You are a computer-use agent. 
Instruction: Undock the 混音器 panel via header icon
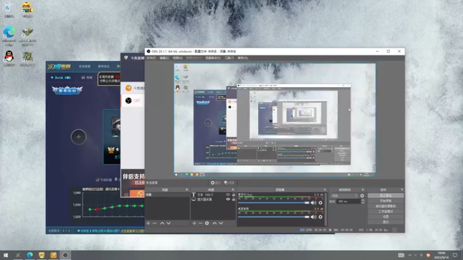pos(325,190)
